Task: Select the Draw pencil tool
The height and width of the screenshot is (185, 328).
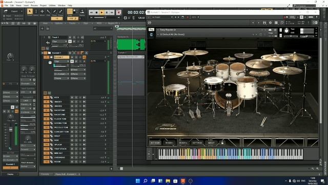Action: coord(54,11)
